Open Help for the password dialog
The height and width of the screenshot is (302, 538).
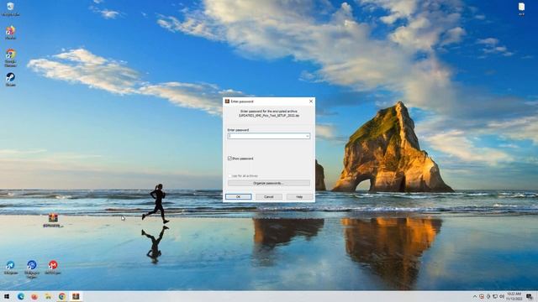point(299,197)
